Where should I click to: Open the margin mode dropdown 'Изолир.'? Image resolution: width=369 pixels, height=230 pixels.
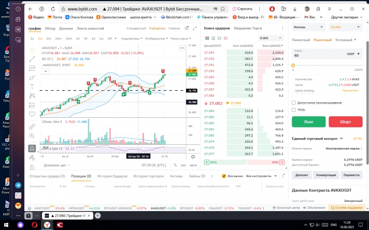click(x=308, y=27)
